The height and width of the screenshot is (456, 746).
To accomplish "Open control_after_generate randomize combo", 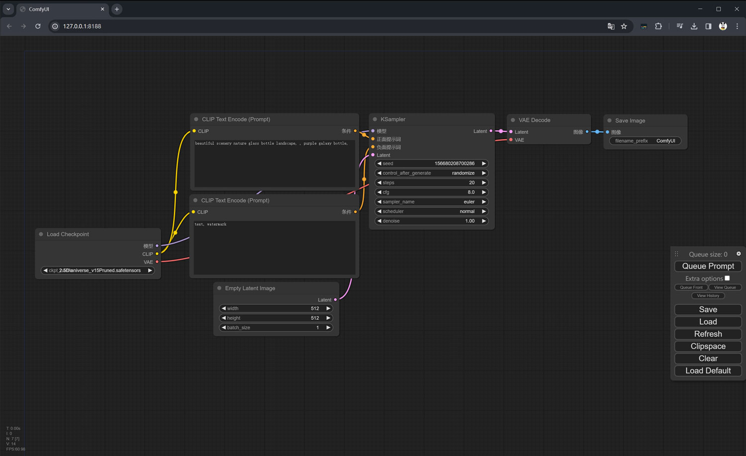I will point(431,173).
